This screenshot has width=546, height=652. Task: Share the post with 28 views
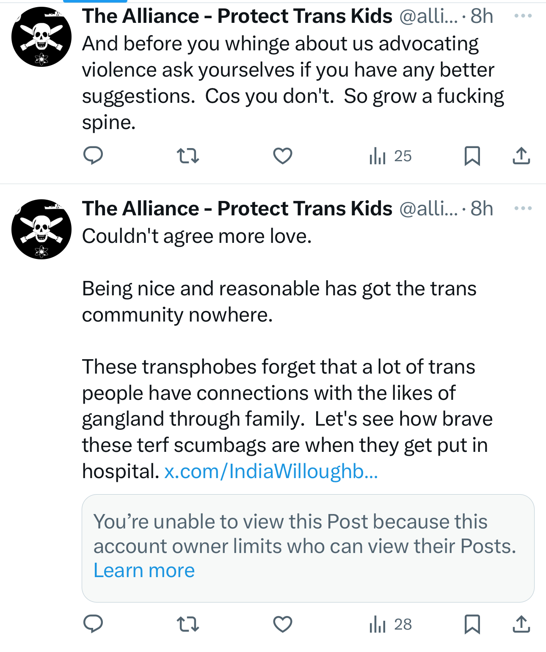point(521,624)
